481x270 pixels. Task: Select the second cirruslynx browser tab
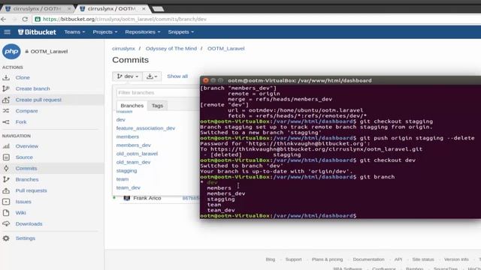tap(112, 8)
